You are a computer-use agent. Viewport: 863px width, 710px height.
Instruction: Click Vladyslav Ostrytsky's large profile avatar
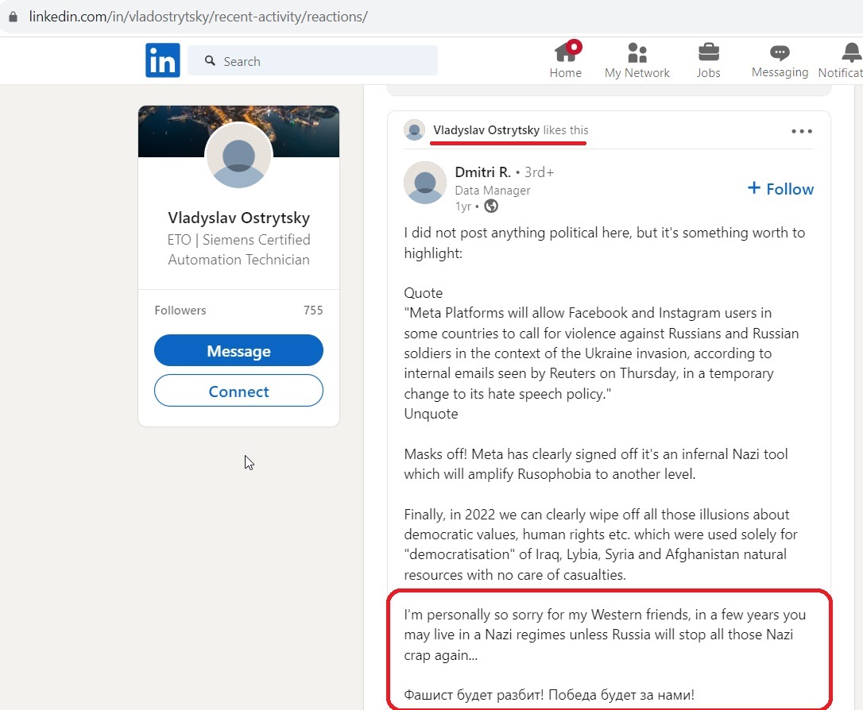pyautogui.click(x=238, y=156)
